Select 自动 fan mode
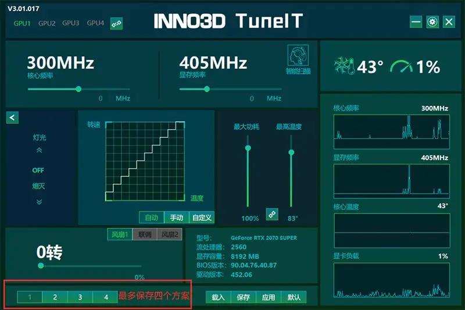Viewport: 465px width, 310px height. [x=152, y=218]
